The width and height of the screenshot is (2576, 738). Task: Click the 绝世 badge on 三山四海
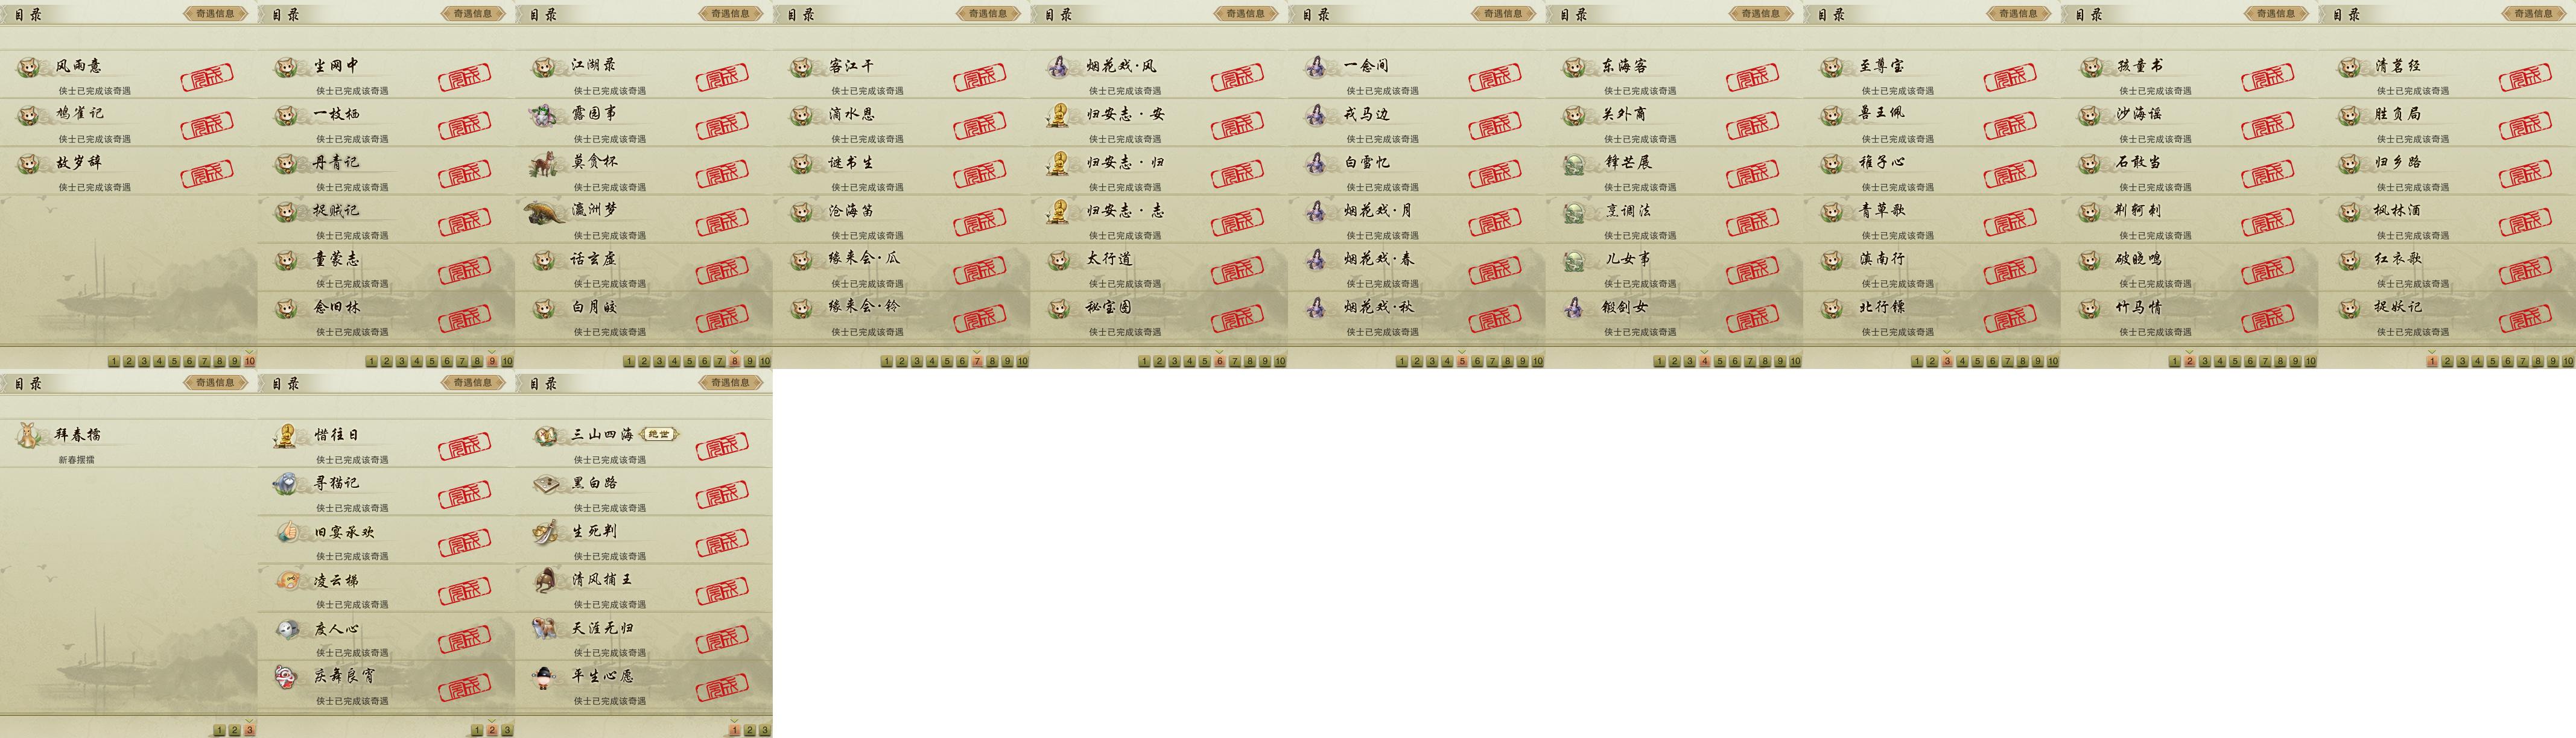659,434
